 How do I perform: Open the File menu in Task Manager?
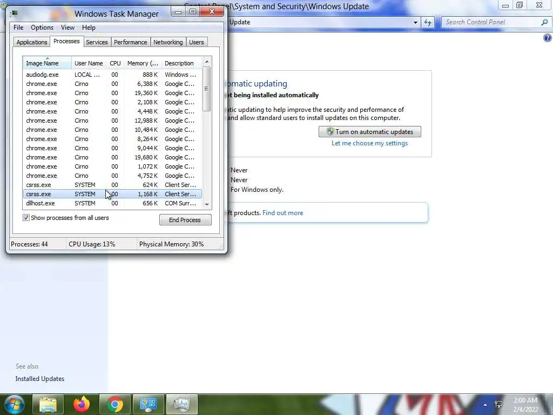point(18,28)
